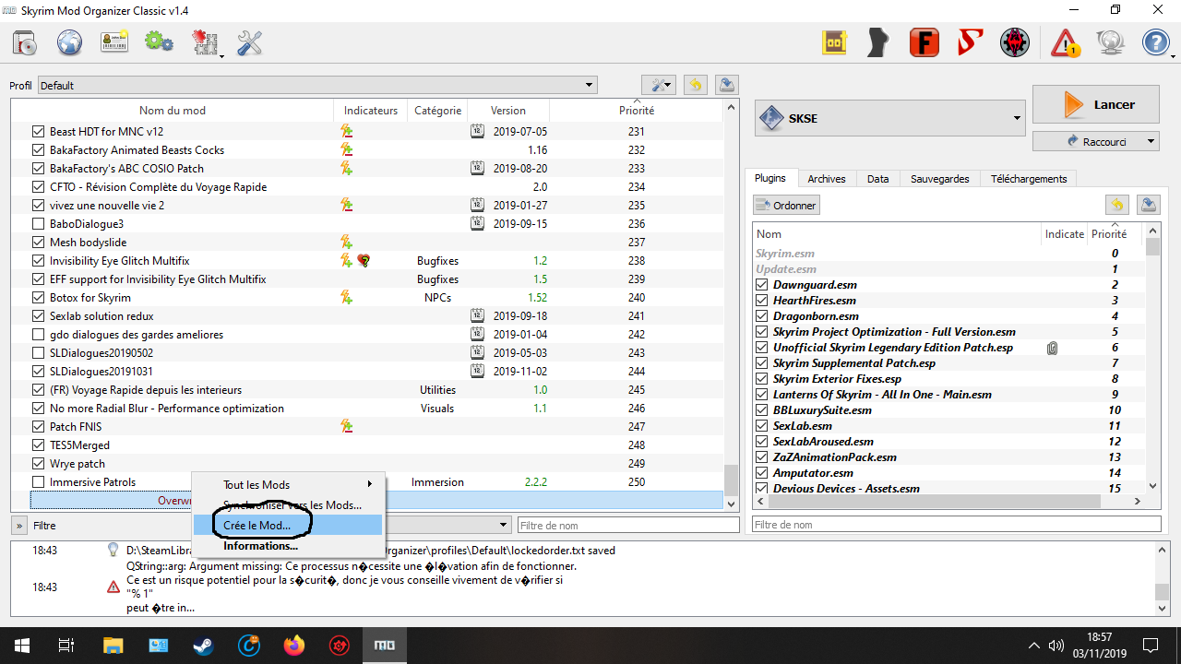Uncheck the Dawnguard.esm plugin
The height and width of the screenshot is (664, 1181).
[761, 285]
